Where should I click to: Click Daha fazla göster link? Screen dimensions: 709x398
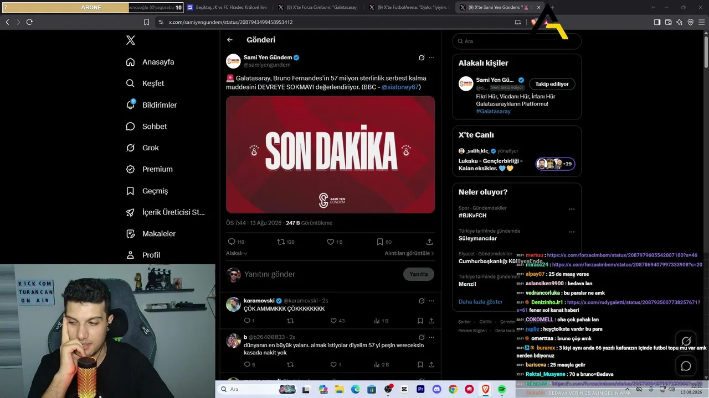click(481, 302)
